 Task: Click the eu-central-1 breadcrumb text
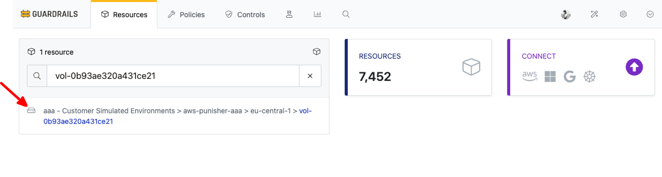click(x=270, y=111)
